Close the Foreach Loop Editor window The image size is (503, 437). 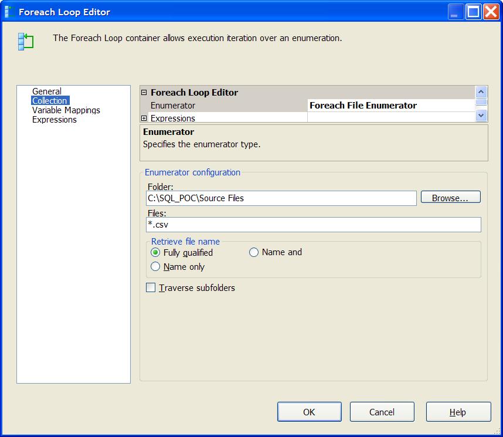pyautogui.click(x=491, y=12)
